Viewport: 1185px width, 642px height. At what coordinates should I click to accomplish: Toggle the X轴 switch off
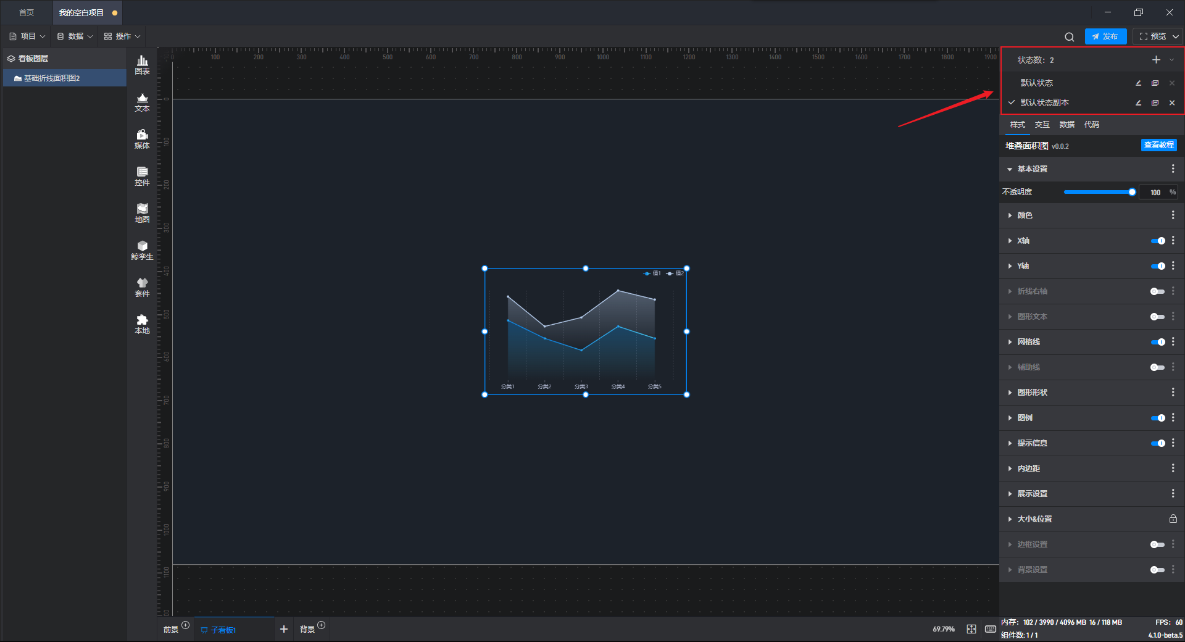pyautogui.click(x=1158, y=241)
